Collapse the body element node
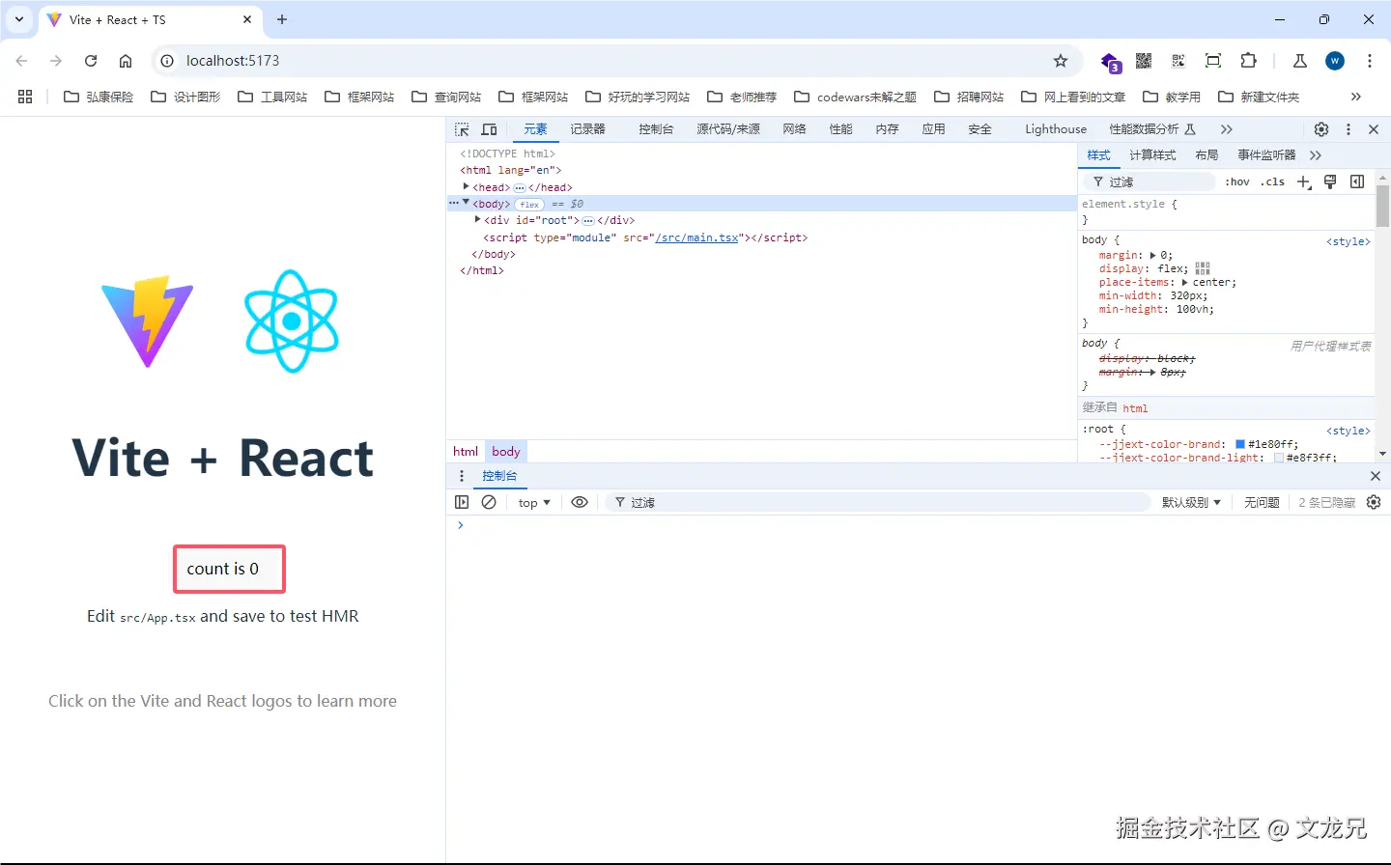Image resolution: width=1391 pixels, height=865 pixels. (x=466, y=204)
